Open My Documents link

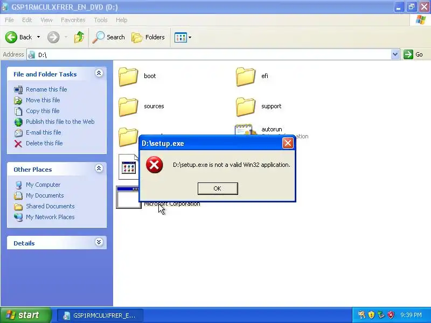point(45,195)
